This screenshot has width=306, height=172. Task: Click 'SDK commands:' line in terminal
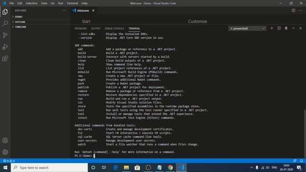[85, 45]
